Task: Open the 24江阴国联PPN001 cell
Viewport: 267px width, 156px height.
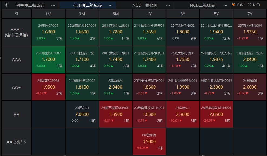Action: 183,87
